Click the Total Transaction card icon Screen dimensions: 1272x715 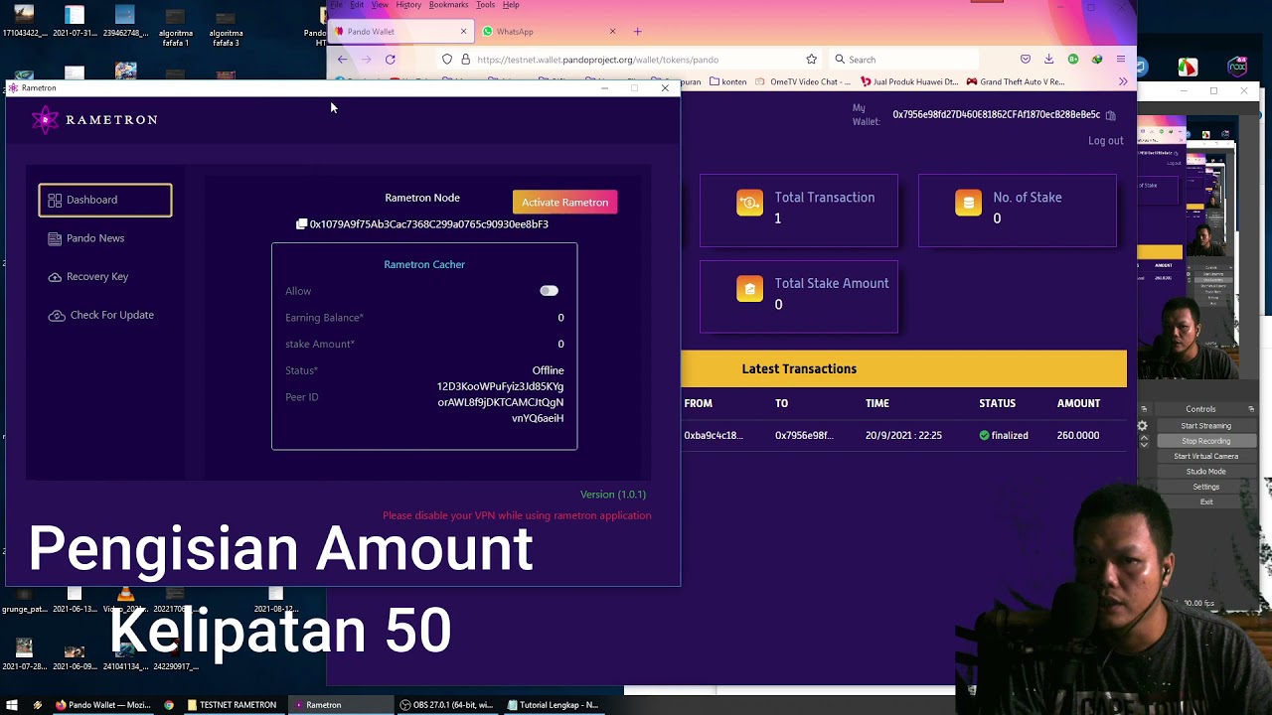click(749, 203)
